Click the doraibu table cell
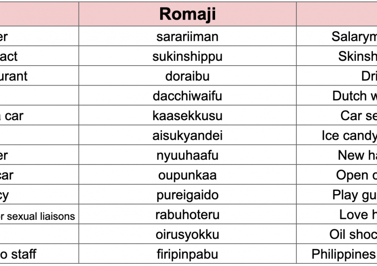 pos(187,76)
